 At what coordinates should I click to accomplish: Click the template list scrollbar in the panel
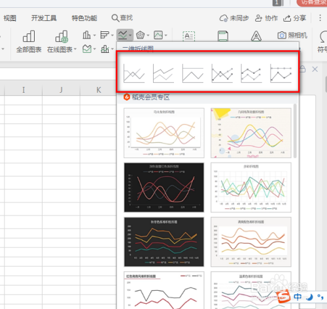click(295, 131)
